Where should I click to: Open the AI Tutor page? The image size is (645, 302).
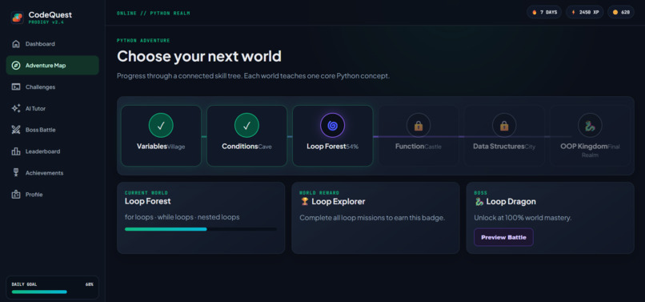point(52,108)
